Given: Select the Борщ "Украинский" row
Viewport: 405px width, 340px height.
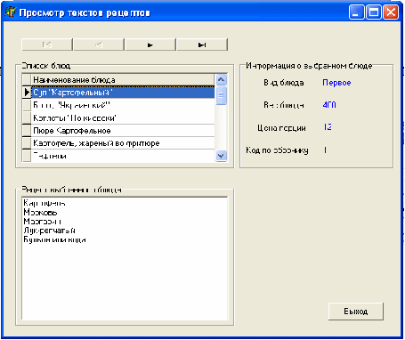Looking at the screenshot, I should (x=123, y=105).
